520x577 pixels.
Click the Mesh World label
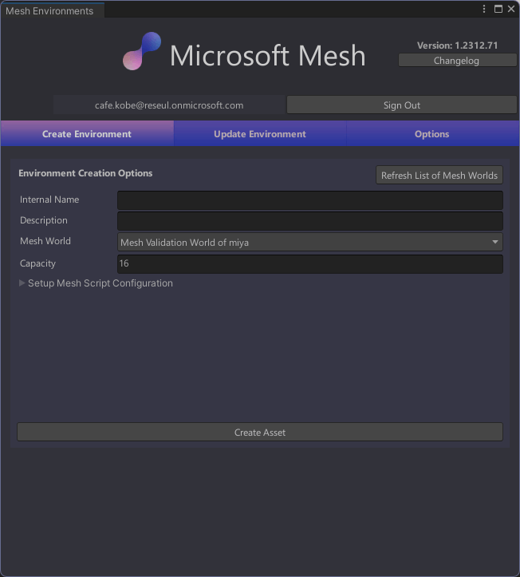[x=45, y=241]
